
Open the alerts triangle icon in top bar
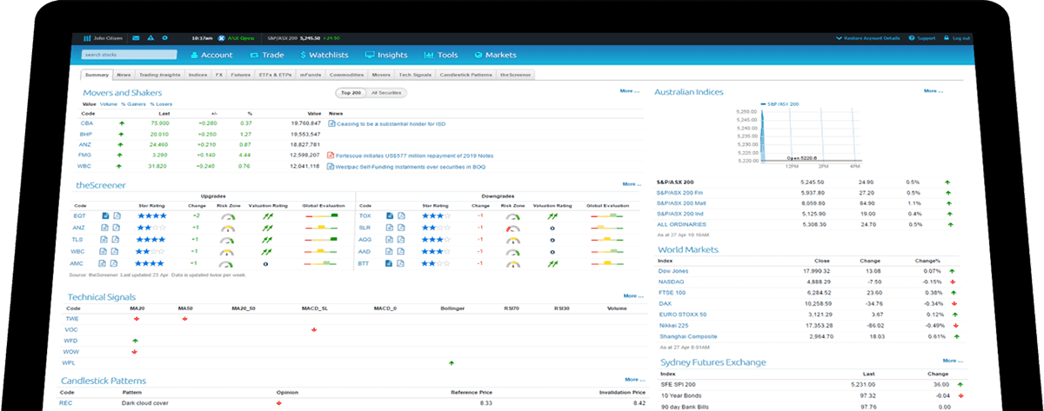[150, 38]
